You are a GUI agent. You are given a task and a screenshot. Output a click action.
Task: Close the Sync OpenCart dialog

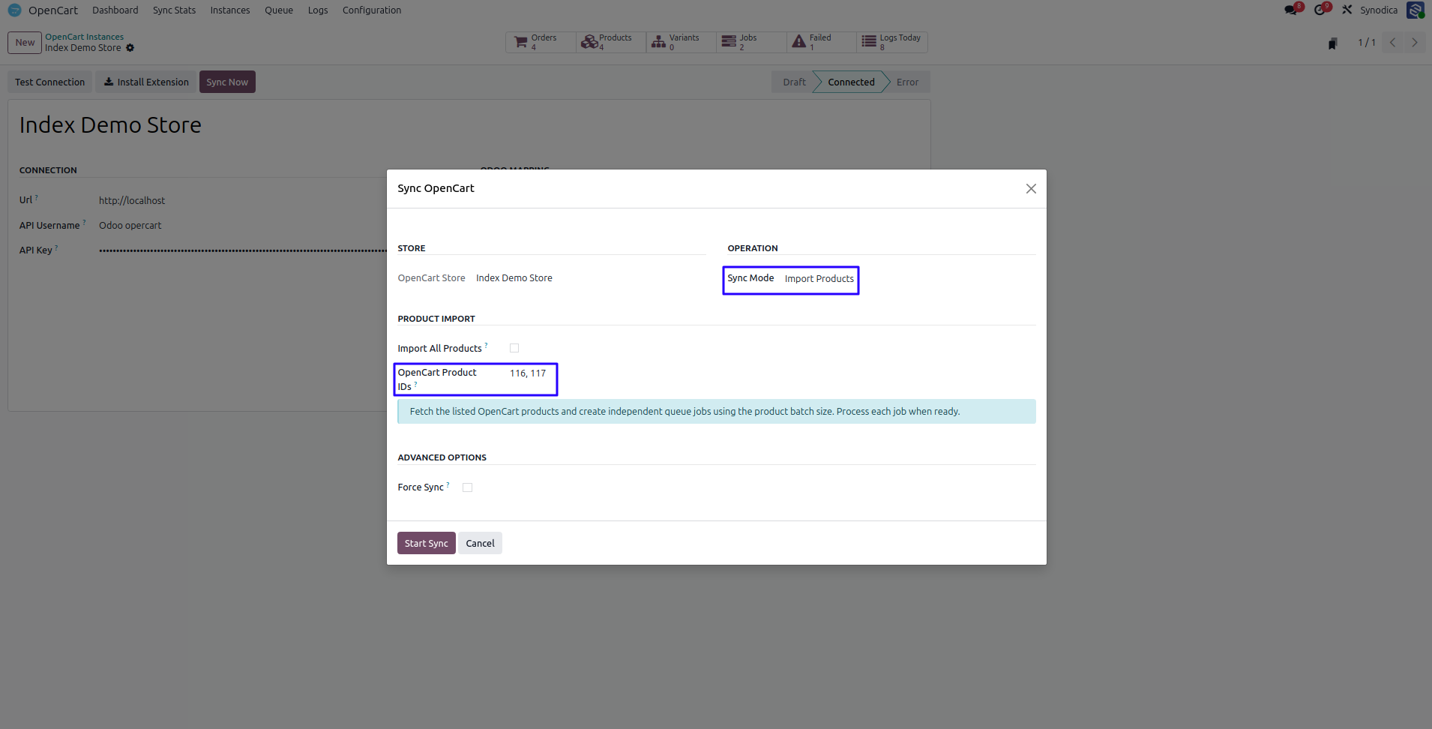[1031, 189]
